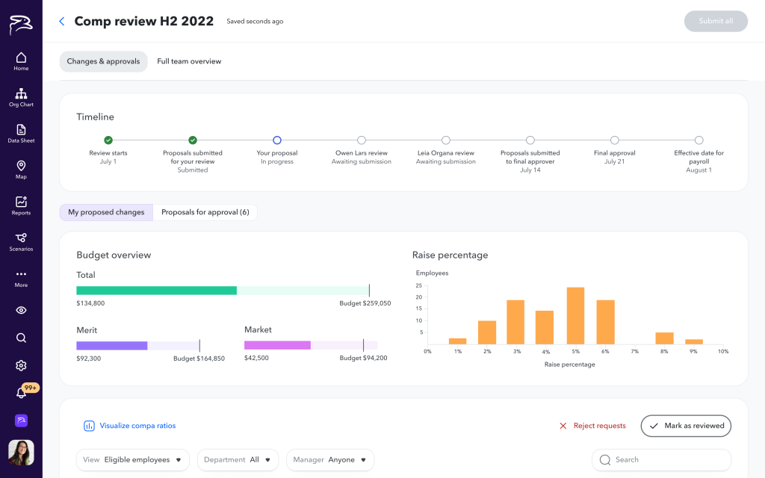The width and height of the screenshot is (765, 478).
Task: Switch to Full team overview tab
Action: click(x=189, y=61)
